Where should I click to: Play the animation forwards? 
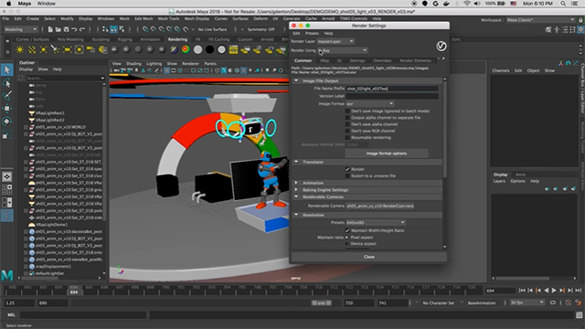point(554,291)
